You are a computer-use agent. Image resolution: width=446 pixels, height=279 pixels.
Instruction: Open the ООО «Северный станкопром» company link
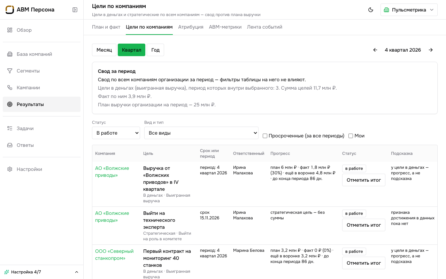(114, 255)
